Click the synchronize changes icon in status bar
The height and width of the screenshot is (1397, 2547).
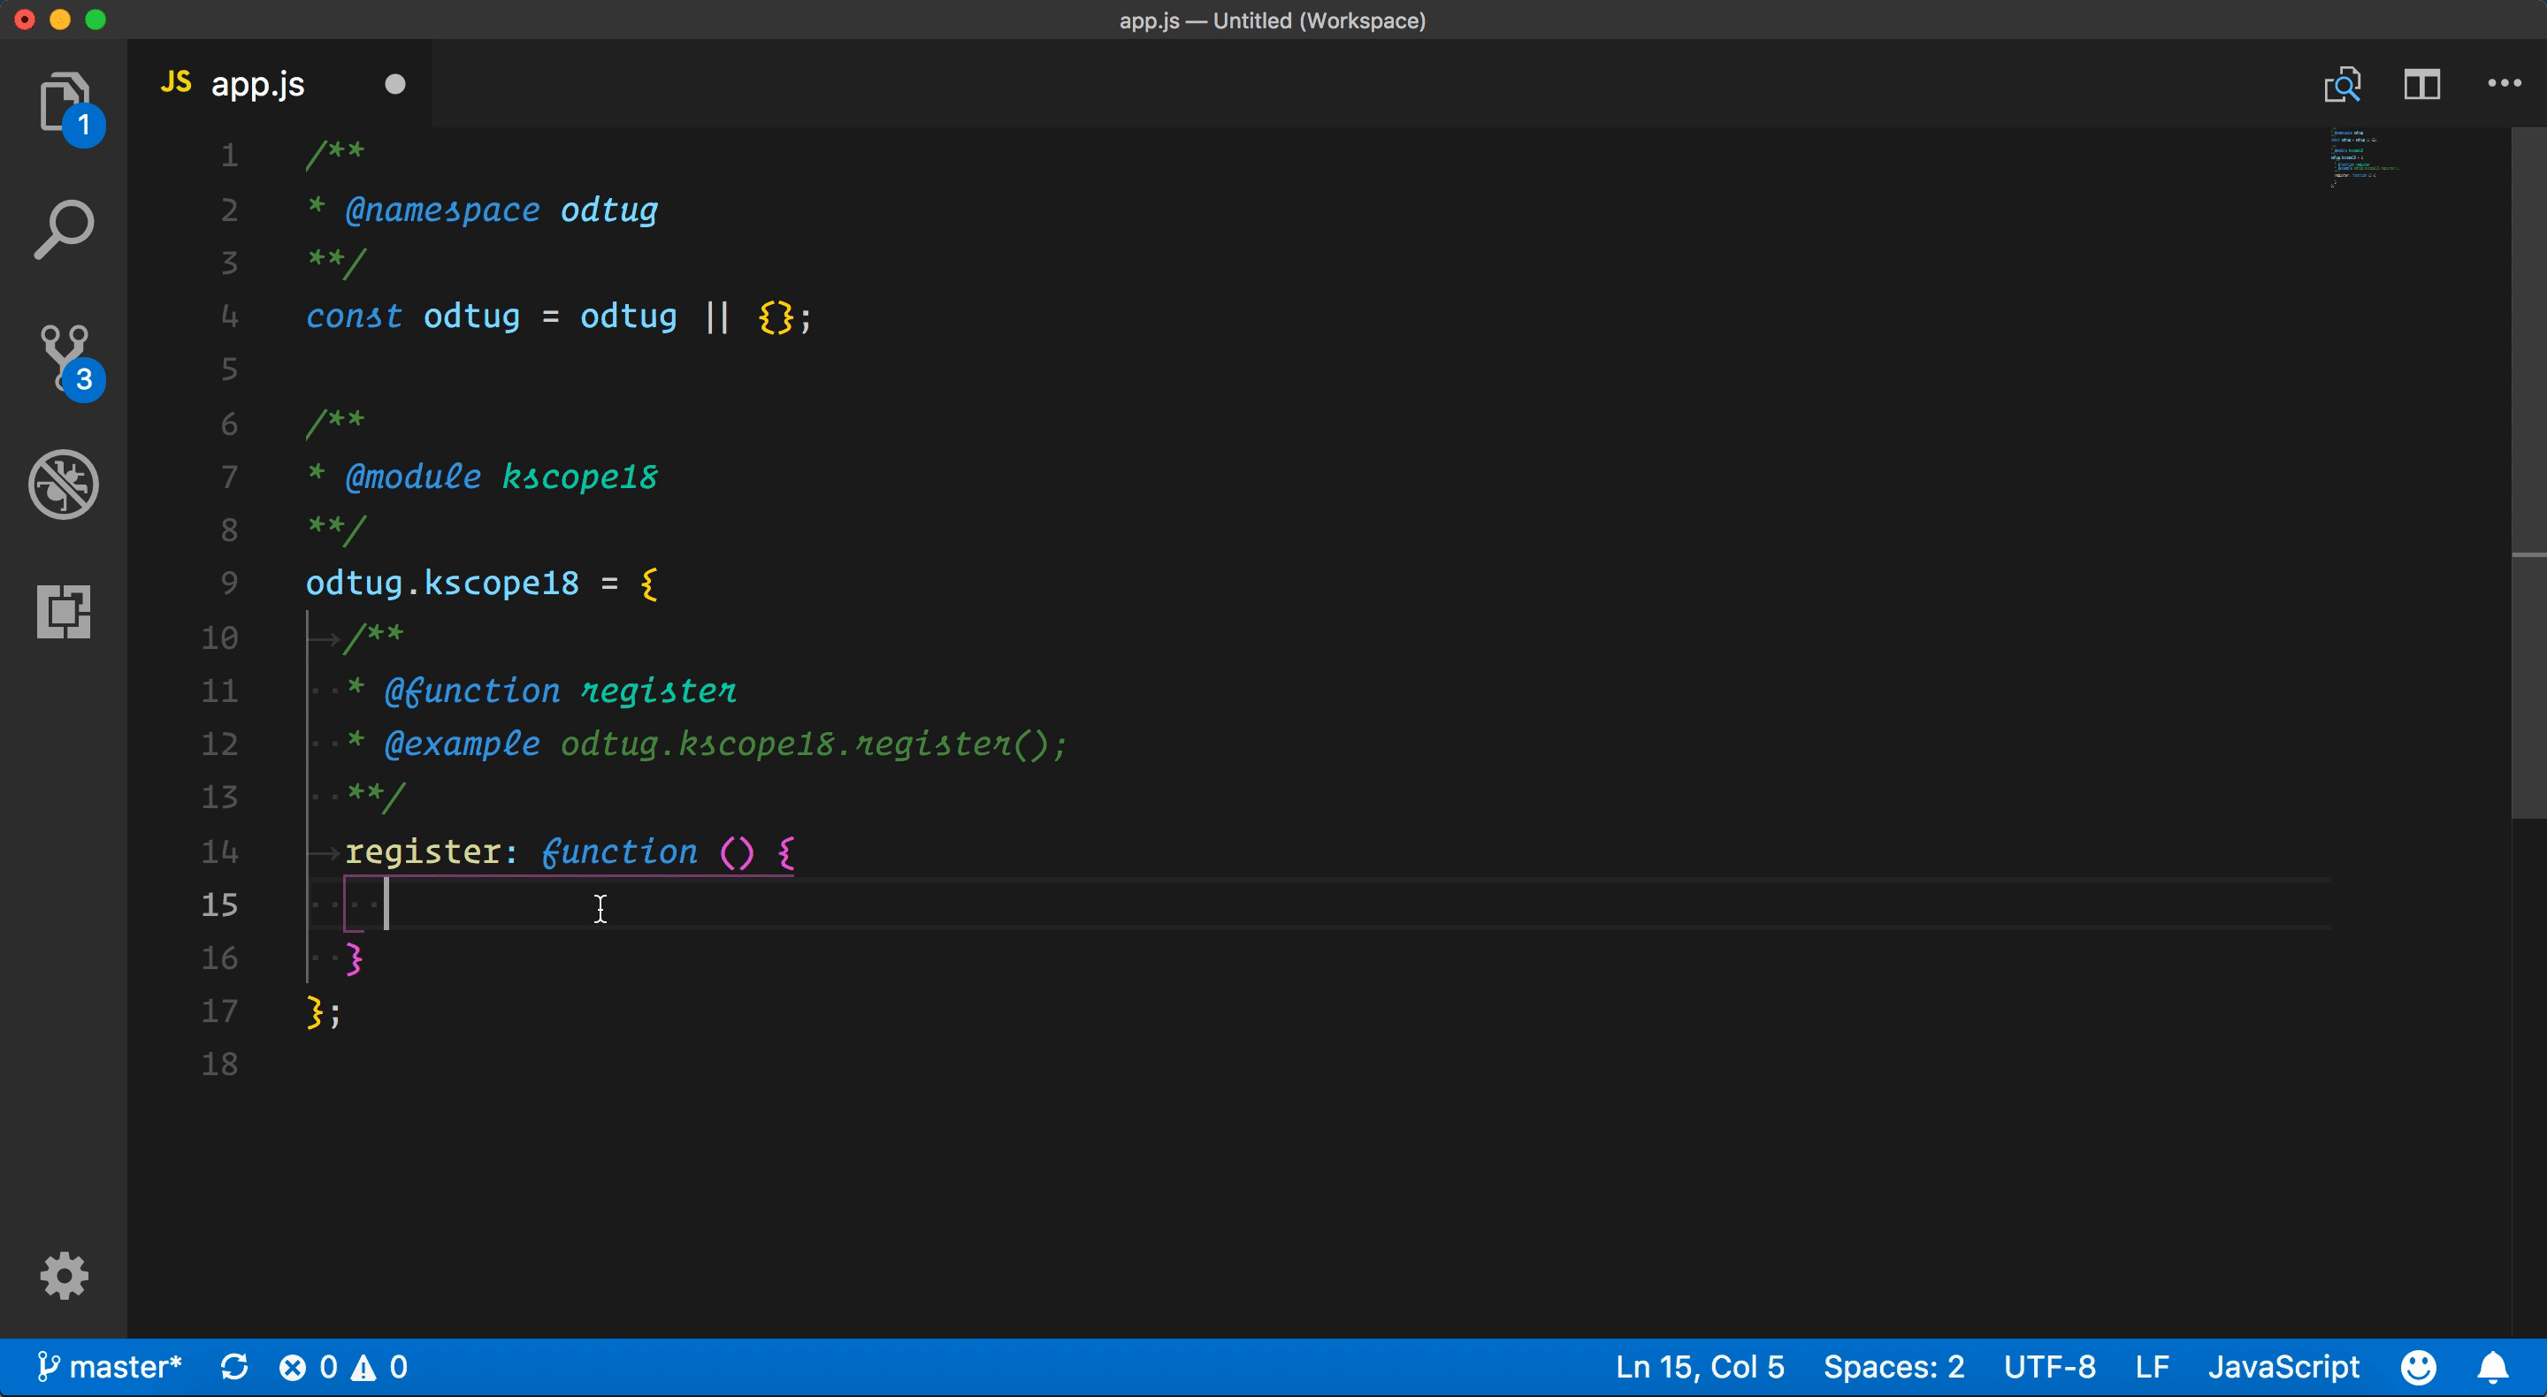pos(234,1367)
